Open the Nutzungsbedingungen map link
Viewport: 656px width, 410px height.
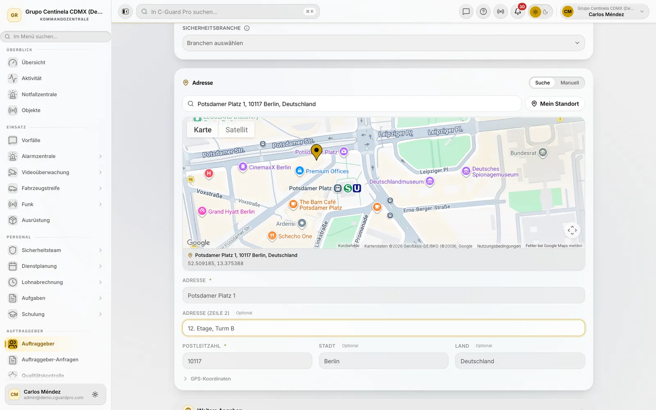click(499, 246)
